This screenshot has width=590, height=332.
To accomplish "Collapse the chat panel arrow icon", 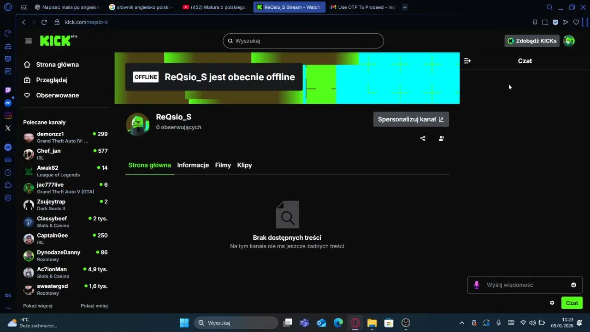I will (x=467, y=61).
